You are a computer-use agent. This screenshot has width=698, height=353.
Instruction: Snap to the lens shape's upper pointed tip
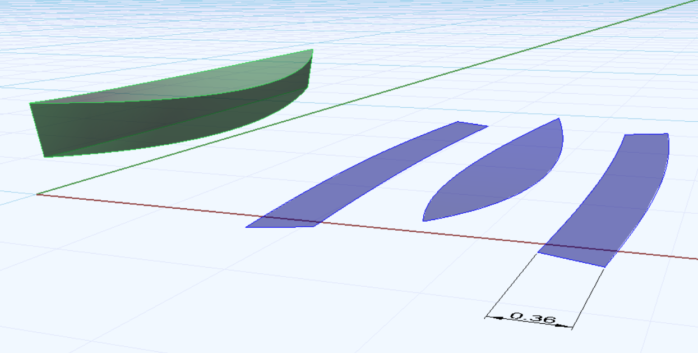click(x=559, y=118)
